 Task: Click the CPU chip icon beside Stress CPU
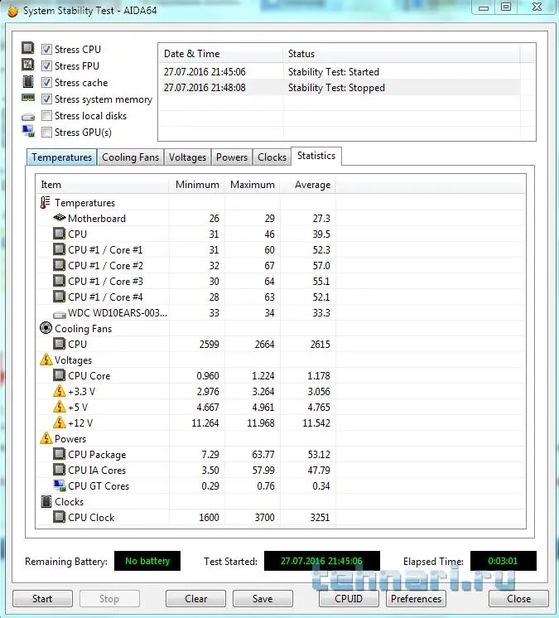click(x=28, y=48)
